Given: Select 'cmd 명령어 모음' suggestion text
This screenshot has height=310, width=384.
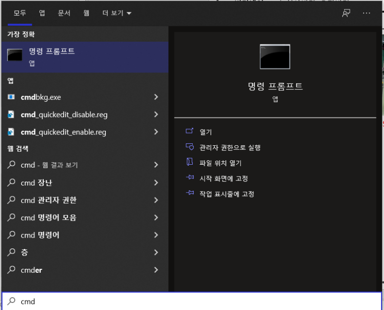Looking at the screenshot, I should coord(49,218).
